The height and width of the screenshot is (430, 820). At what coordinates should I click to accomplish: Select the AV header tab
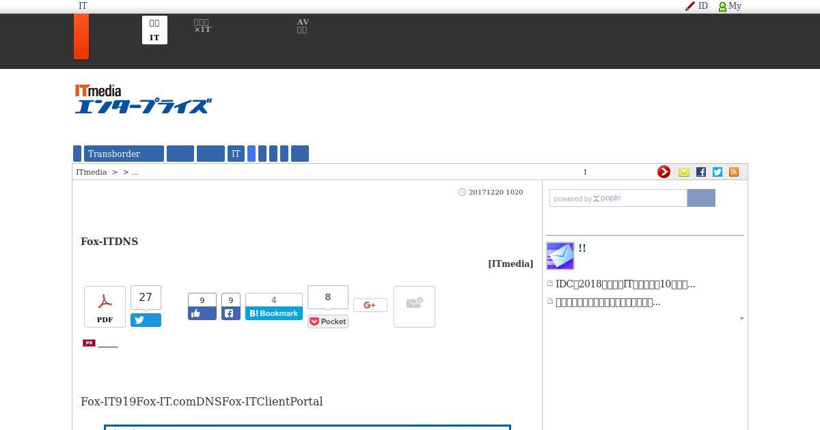(303, 26)
